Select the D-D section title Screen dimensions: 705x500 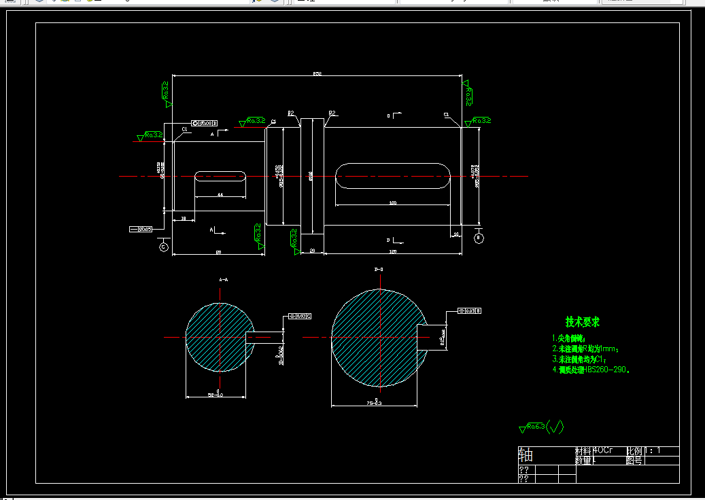click(x=379, y=270)
